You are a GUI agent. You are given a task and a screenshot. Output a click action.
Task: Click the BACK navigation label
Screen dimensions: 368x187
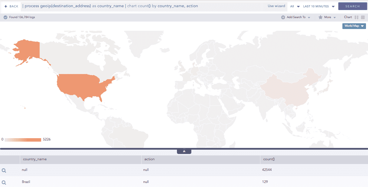pos(14,6)
